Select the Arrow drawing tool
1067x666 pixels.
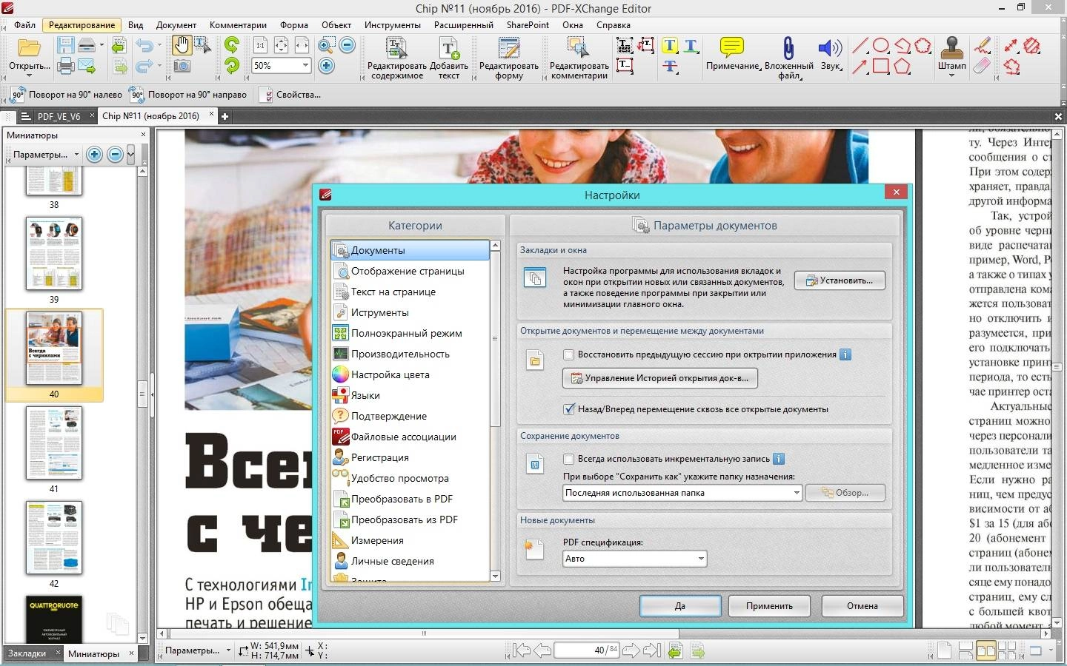point(860,66)
